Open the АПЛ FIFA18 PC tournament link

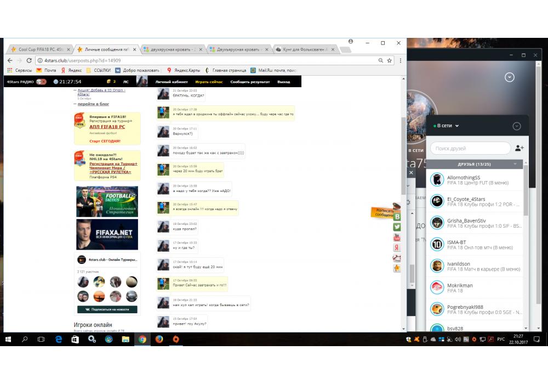[x=107, y=127]
